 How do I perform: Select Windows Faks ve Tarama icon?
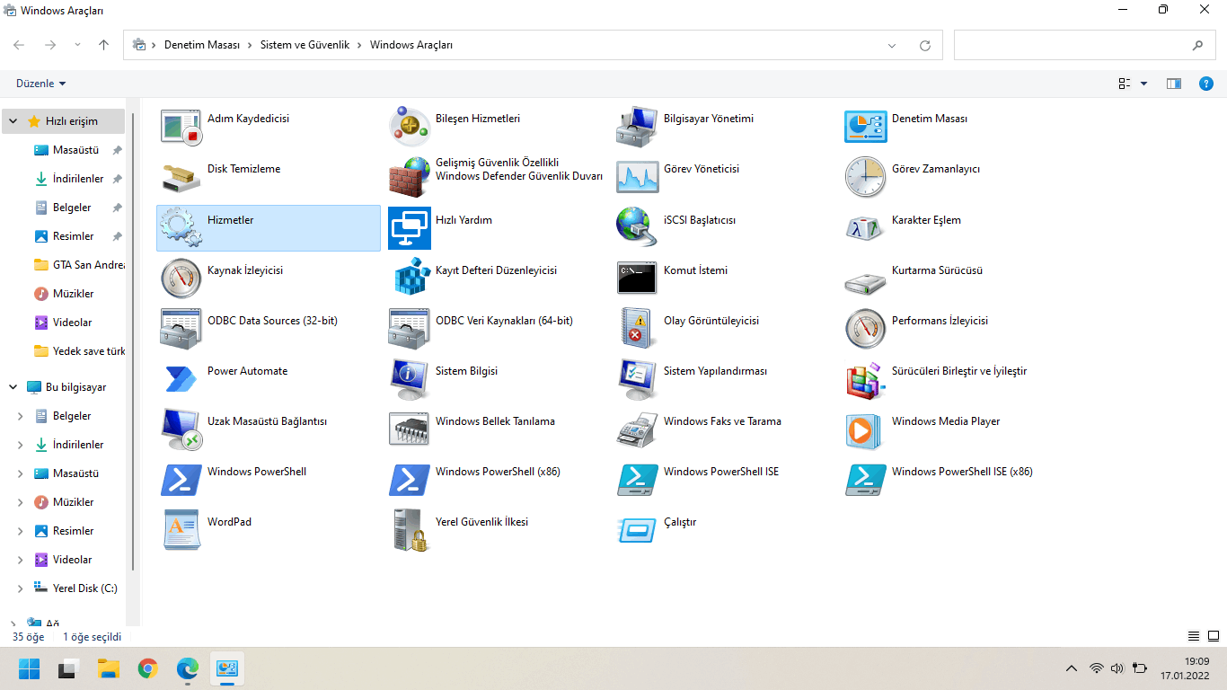pyautogui.click(x=638, y=429)
